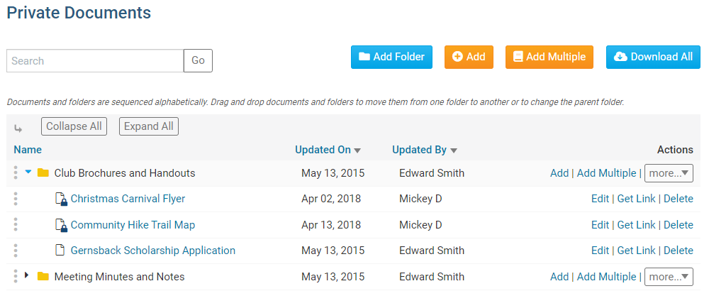
Task: Expand the Meeting Minutes and Notes folder
Action: [27, 275]
